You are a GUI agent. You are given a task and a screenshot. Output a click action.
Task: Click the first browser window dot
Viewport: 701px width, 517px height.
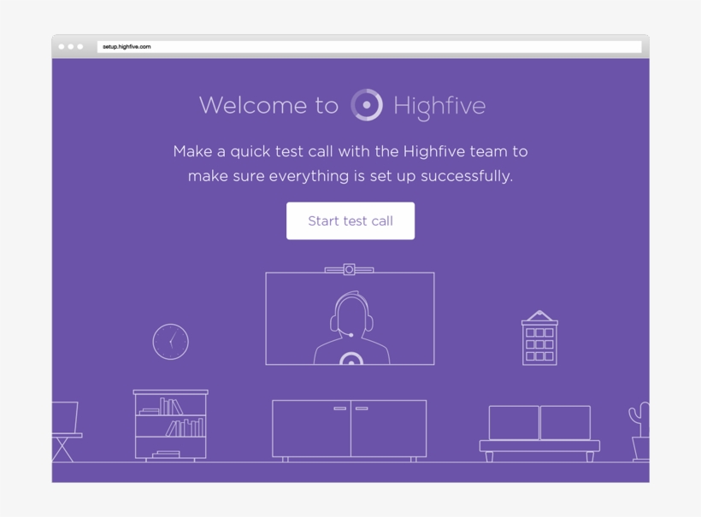click(x=62, y=46)
